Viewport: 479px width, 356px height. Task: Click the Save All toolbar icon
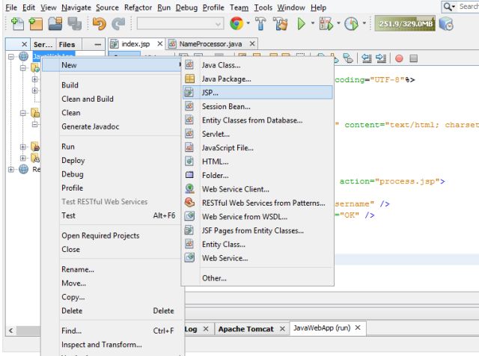tap(74, 24)
